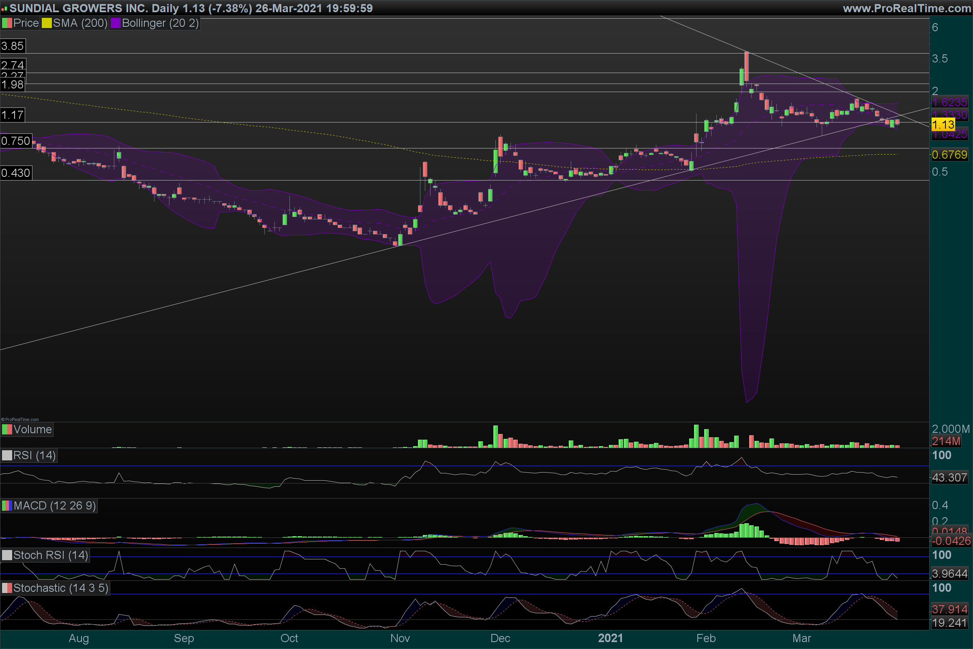Click the yellow 1.13 current price tag
This screenshot has height=649, width=973.
[943, 124]
